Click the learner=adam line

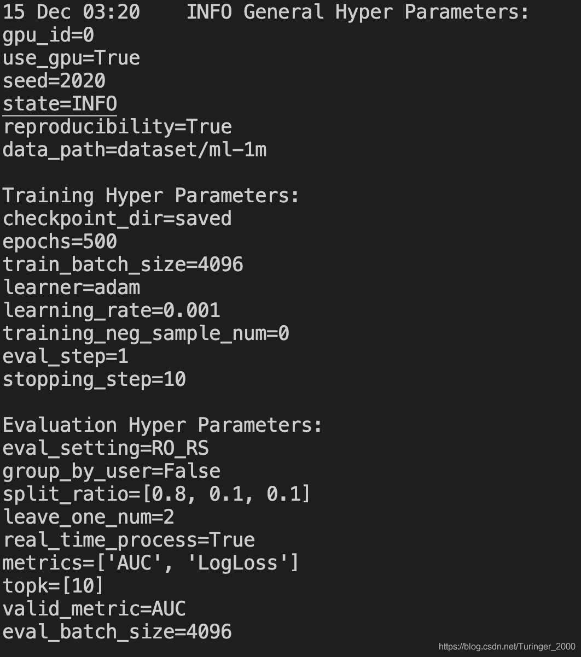click(x=71, y=288)
